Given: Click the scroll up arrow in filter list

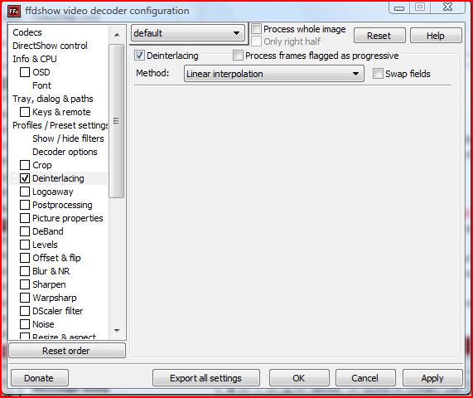Looking at the screenshot, I should pos(117,35).
